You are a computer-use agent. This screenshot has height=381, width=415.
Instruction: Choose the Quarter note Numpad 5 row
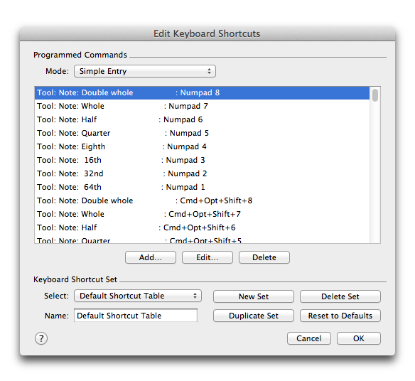tap(202, 133)
